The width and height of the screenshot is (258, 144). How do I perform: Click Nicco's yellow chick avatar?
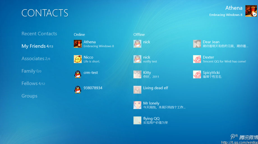point(78,59)
